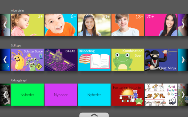Pick the 20+ age group tile
This screenshot has width=188, height=117.
point(161,25)
